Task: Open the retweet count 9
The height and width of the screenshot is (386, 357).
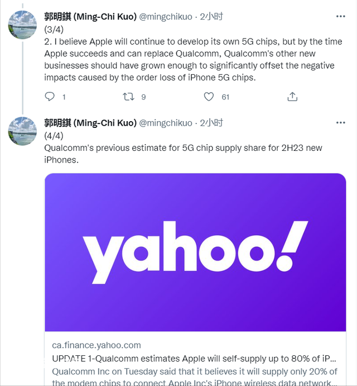Action: [143, 97]
